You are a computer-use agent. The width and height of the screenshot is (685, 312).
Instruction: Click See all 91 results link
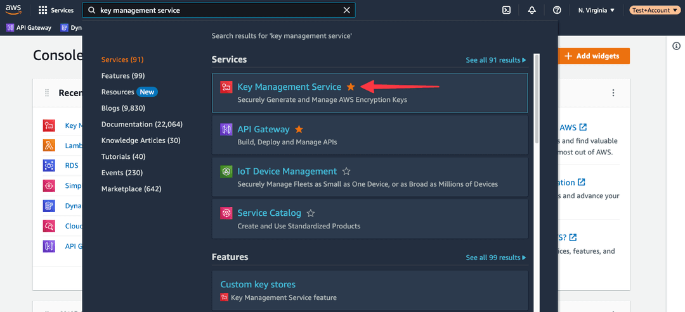coord(495,60)
